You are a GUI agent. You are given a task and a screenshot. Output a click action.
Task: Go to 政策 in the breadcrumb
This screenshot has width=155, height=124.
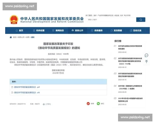[28, 37]
